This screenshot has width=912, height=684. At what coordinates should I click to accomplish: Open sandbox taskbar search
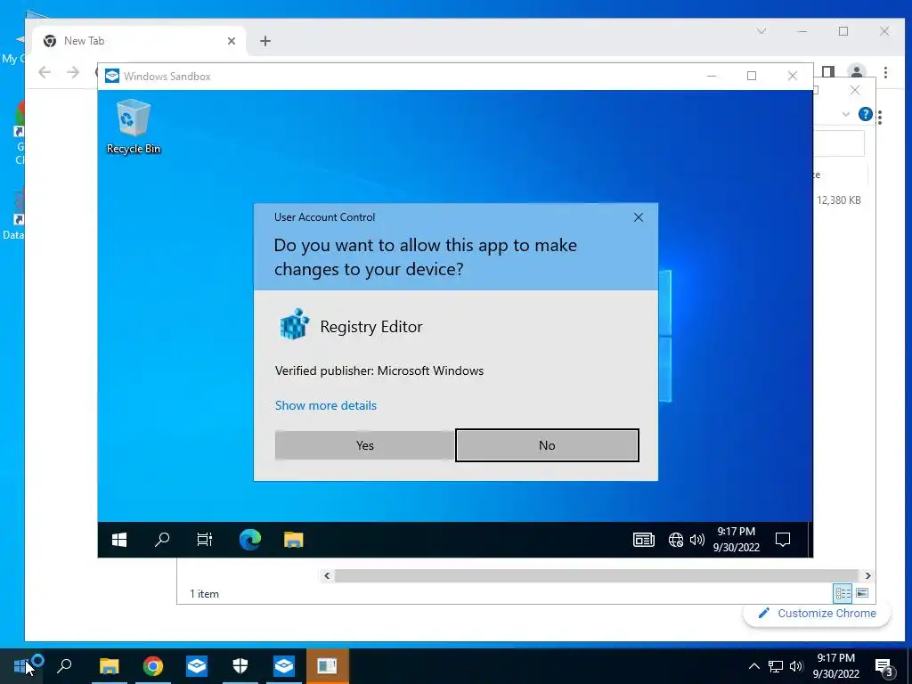pos(162,540)
